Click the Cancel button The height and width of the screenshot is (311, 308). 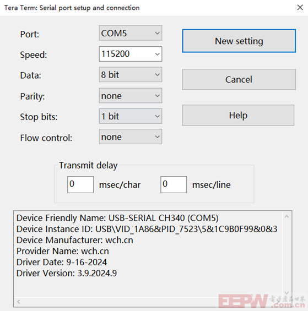point(239,79)
